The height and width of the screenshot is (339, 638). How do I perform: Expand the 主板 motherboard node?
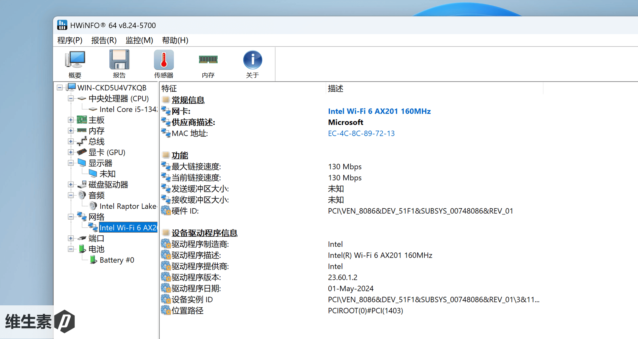click(71, 120)
